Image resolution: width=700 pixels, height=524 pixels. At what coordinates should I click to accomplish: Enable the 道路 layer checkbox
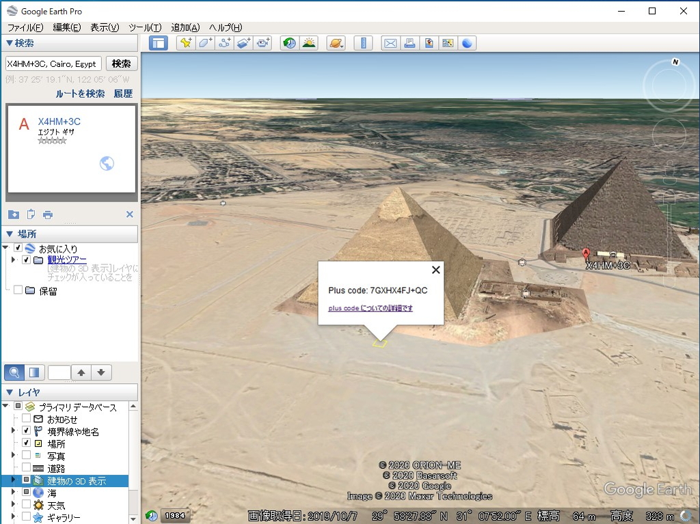point(27,469)
